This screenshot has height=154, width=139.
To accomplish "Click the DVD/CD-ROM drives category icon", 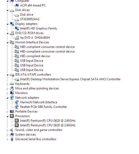I will tap(12, 33).
